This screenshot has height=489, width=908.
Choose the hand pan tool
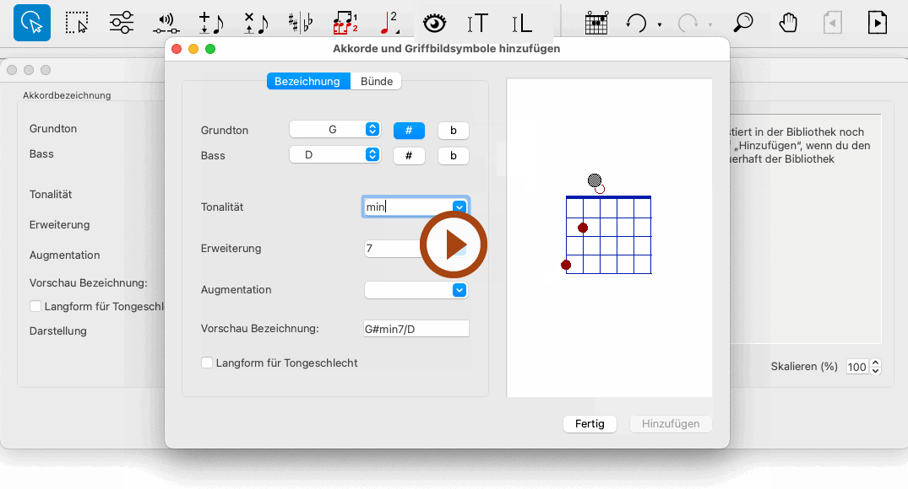(x=788, y=23)
